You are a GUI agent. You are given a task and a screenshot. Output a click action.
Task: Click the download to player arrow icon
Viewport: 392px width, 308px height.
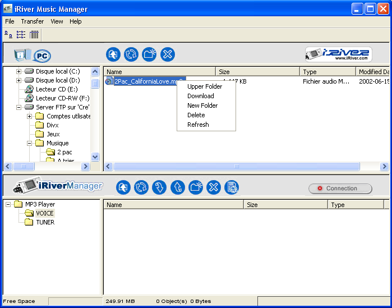[x=159, y=187]
